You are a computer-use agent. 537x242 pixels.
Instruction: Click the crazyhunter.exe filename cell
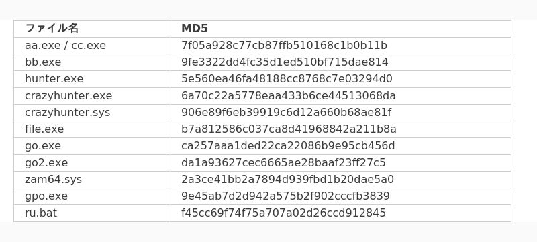coord(92,96)
